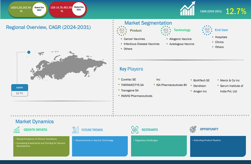This screenshot has height=164, width=251.
Task: Click Hospitals under End User
Action: point(221,37)
